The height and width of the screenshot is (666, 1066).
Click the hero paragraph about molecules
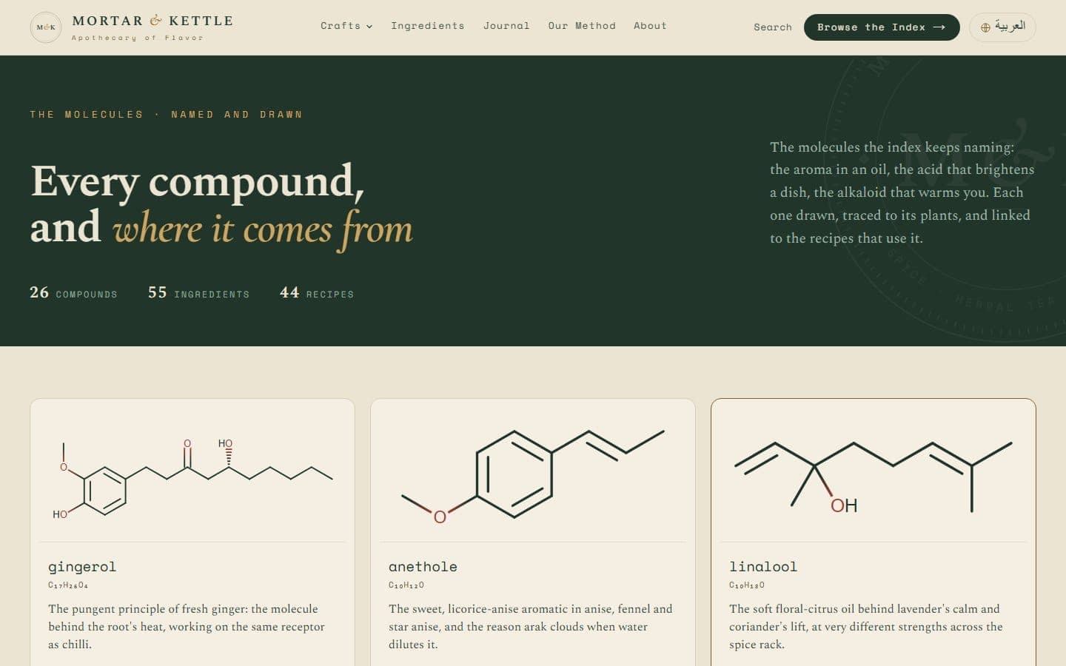tap(902, 192)
